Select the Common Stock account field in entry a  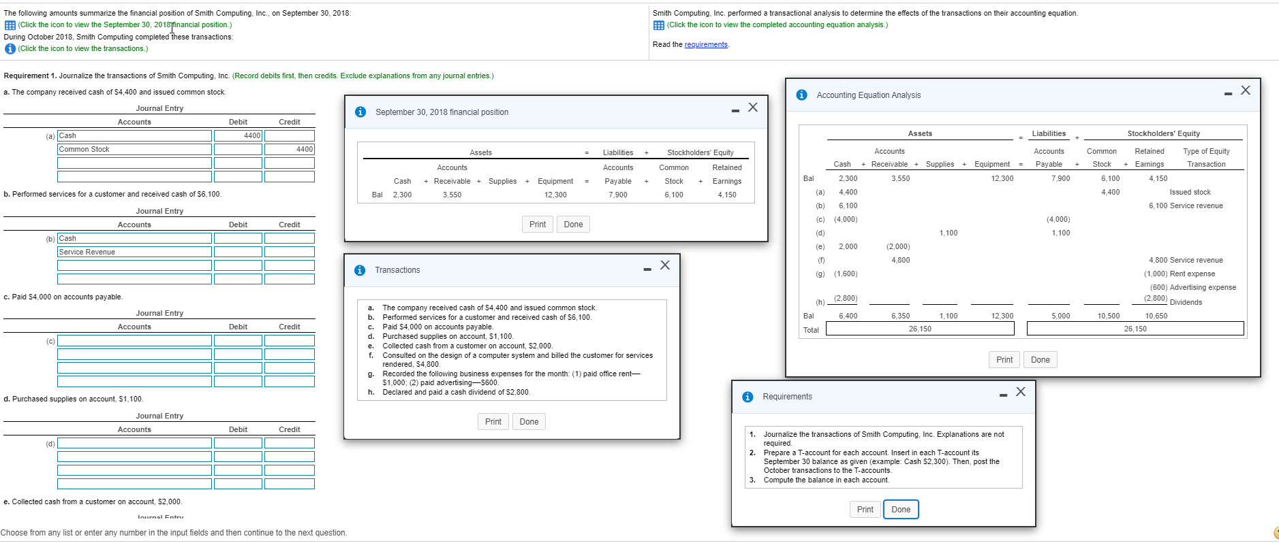(x=134, y=150)
